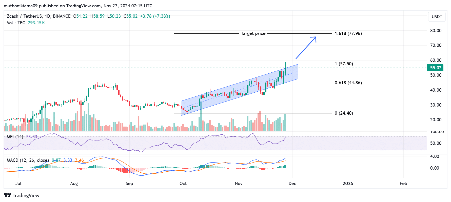Click the Sep label on time axis
Image resolution: width=451 pixels, height=202 pixels.
point(129,184)
